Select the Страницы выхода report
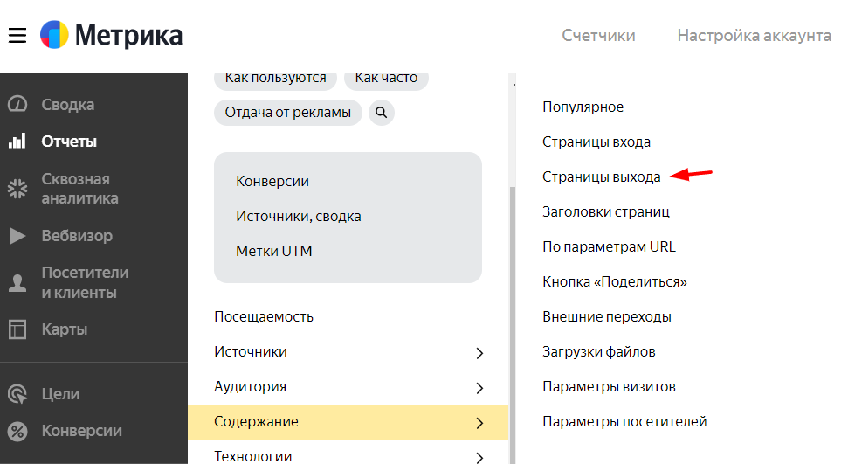This screenshot has width=848, height=464. 601,177
